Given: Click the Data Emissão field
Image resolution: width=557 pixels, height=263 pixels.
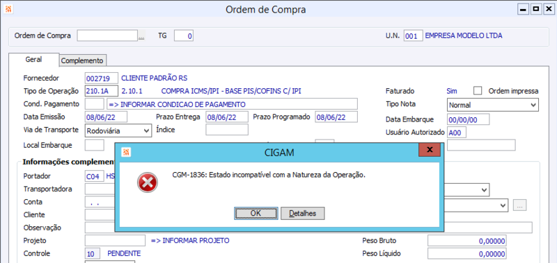Looking at the screenshot, I should (x=106, y=117).
